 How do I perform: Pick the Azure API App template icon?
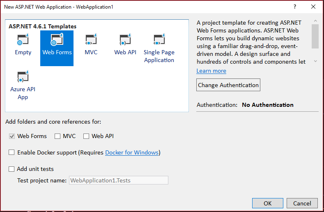[x=23, y=76]
